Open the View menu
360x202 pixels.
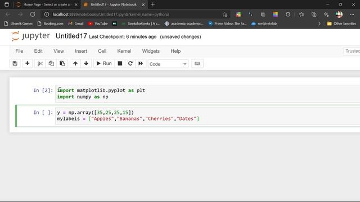(58, 51)
